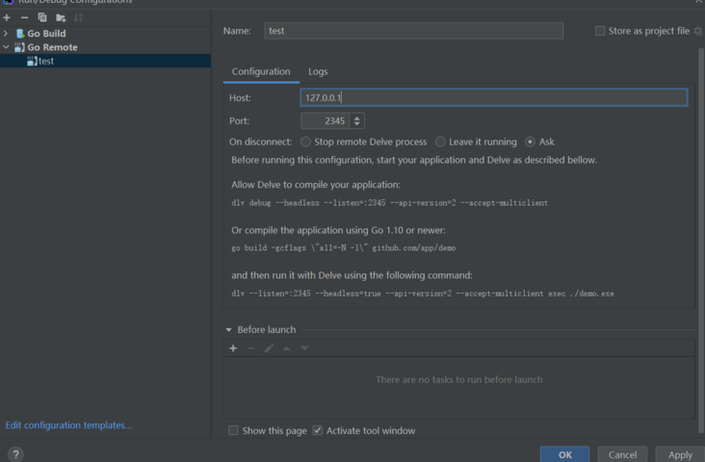Open Edit configuration templates link
This screenshot has width=705, height=462.
(68, 424)
